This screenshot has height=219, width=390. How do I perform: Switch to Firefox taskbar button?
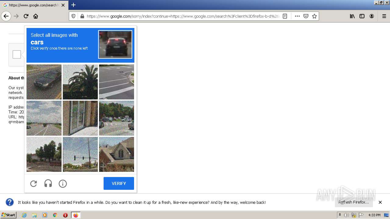pos(76,215)
